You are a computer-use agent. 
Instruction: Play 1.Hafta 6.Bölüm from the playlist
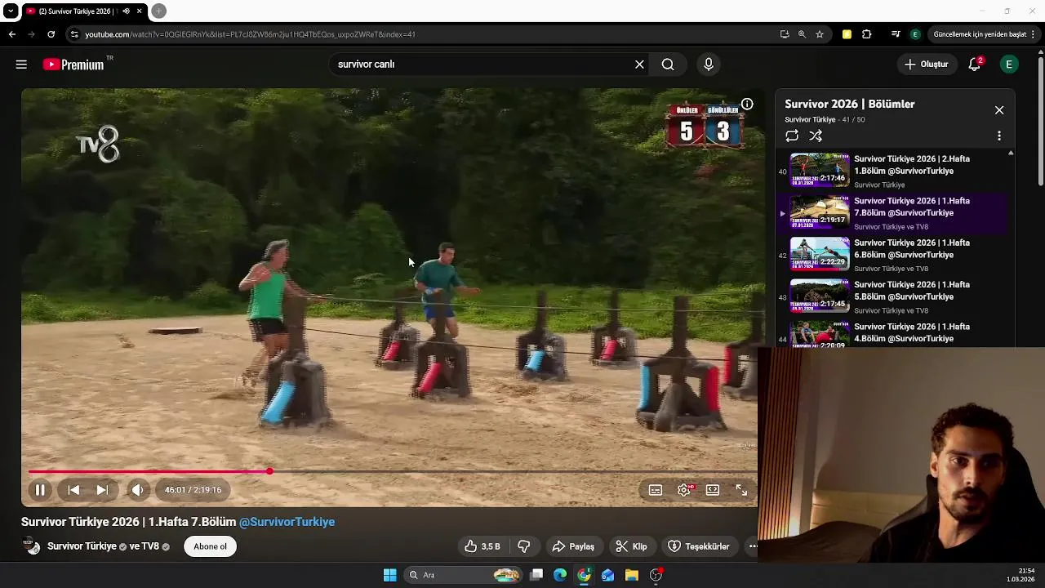[x=892, y=255]
